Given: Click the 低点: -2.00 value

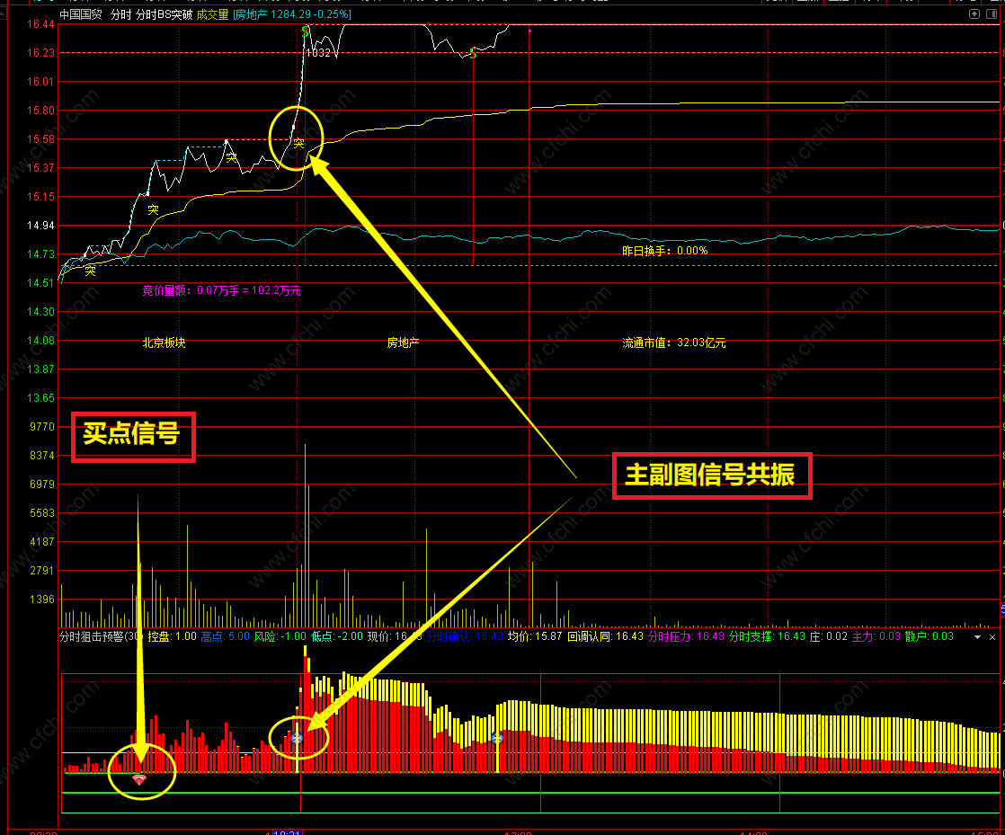Looking at the screenshot, I should [x=337, y=636].
